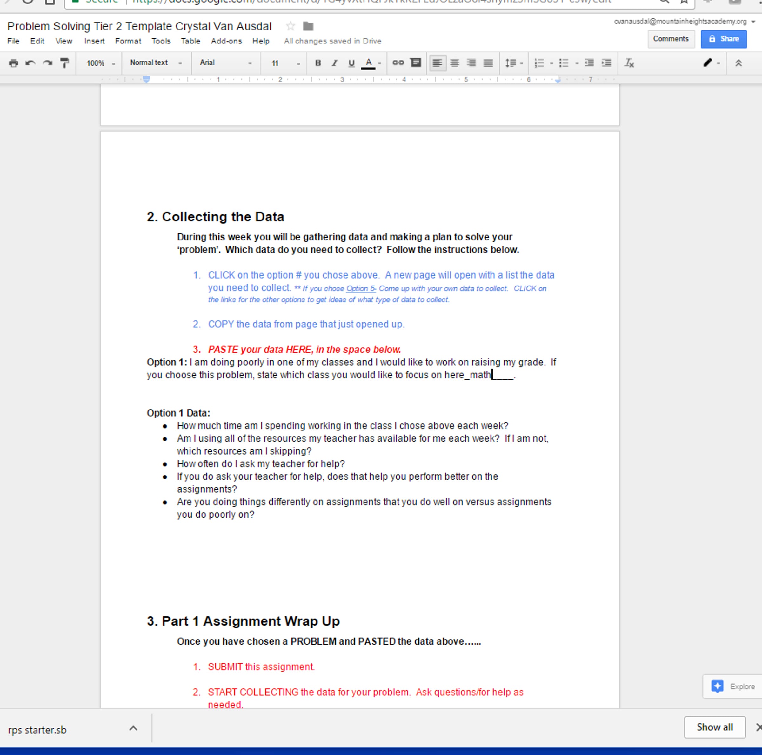The height and width of the screenshot is (755, 762).
Task: Click the print icon in toolbar
Action: coord(13,63)
